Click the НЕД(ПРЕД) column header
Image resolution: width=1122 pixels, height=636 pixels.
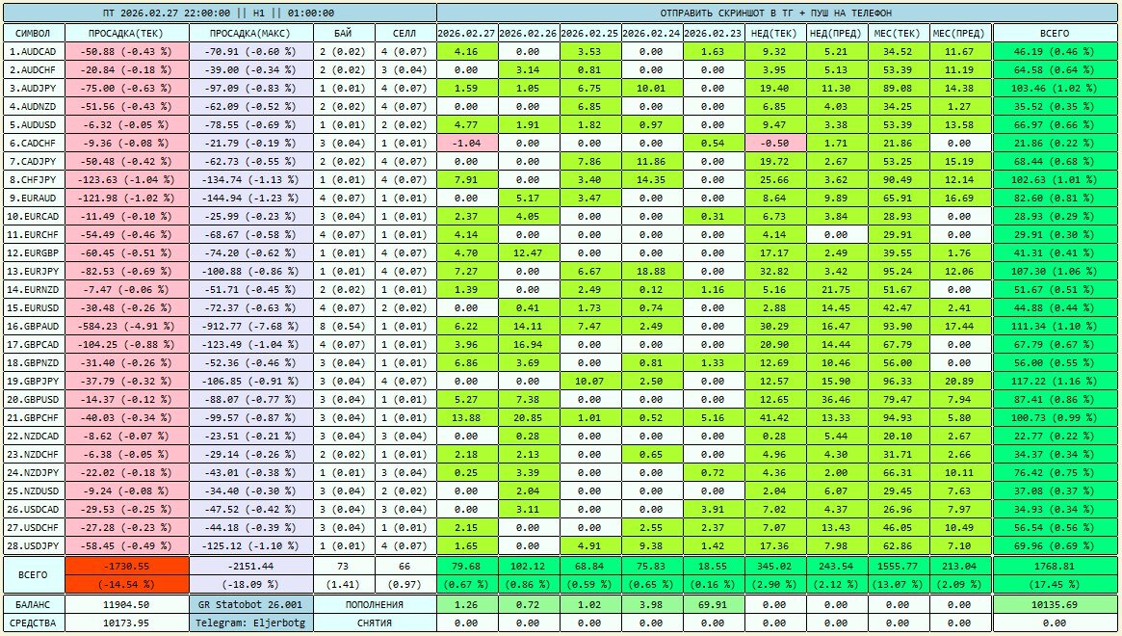pyautogui.click(x=837, y=33)
